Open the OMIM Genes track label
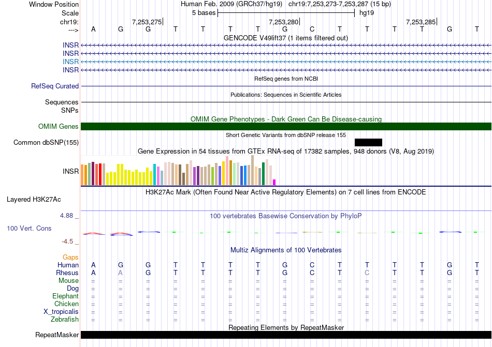 pos(59,127)
